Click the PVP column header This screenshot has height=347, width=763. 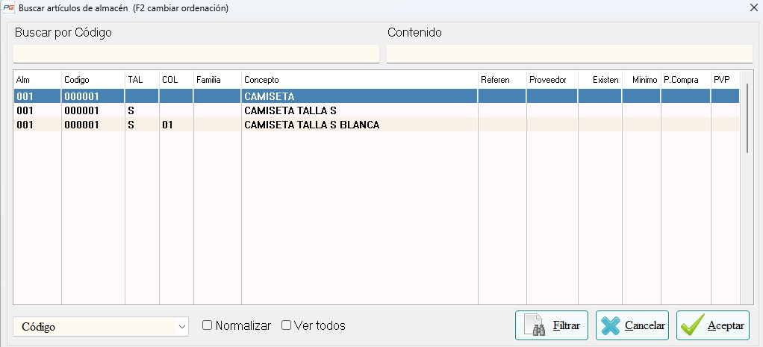click(x=725, y=80)
